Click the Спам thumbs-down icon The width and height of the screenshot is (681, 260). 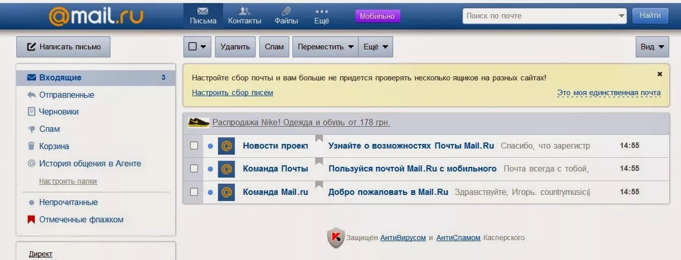point(32,129)
